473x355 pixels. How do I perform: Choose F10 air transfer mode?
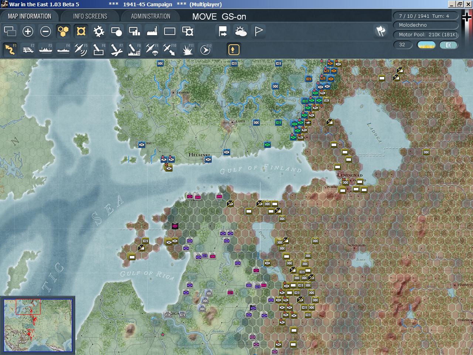(170, 50)
